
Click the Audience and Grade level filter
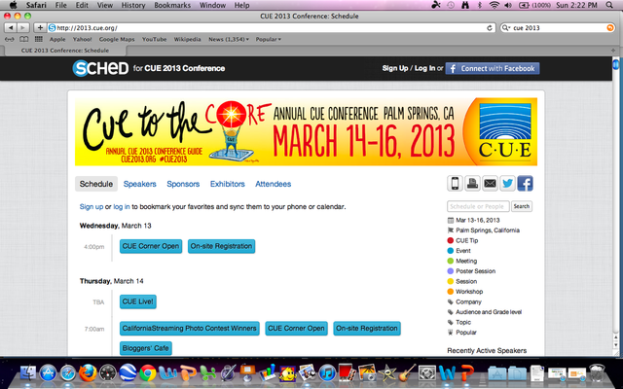click(485, 312)
